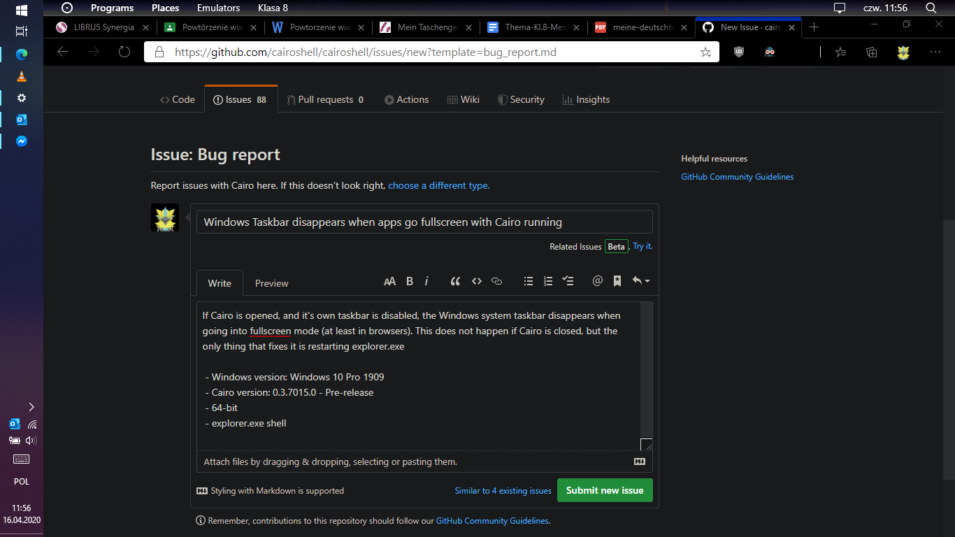Click the "choose a different type" link
Screen dimensions: 955x537
coord(438,185)
